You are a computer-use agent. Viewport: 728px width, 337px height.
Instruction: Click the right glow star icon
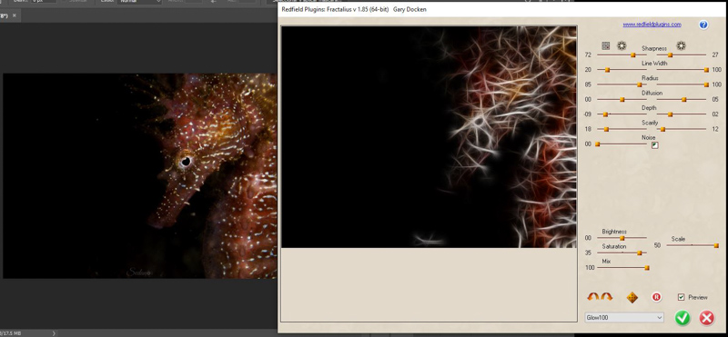point(681,45)
